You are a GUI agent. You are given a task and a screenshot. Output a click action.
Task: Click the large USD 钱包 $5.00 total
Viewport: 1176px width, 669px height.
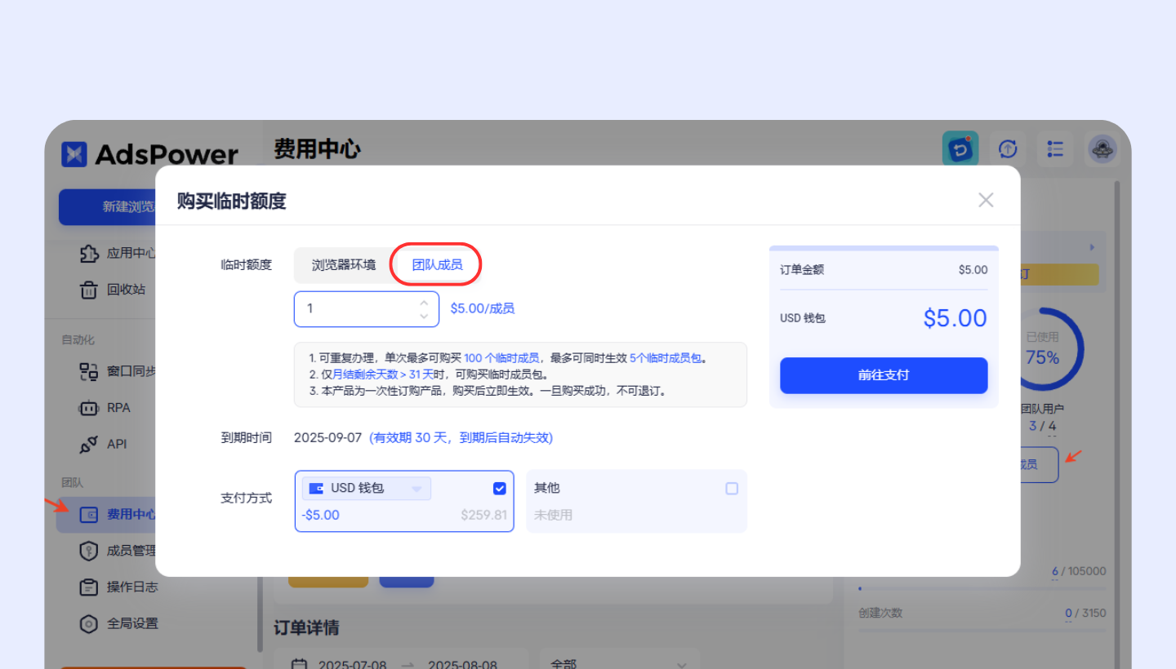click(x=955, y=318)
